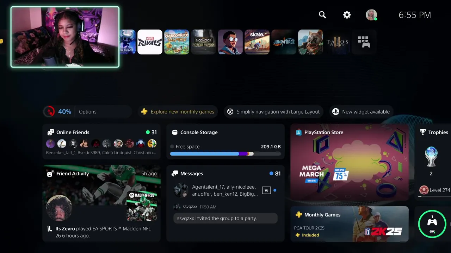Open the Mega March store banner
Screen dimensions: 451x253
tap(350, 162)
